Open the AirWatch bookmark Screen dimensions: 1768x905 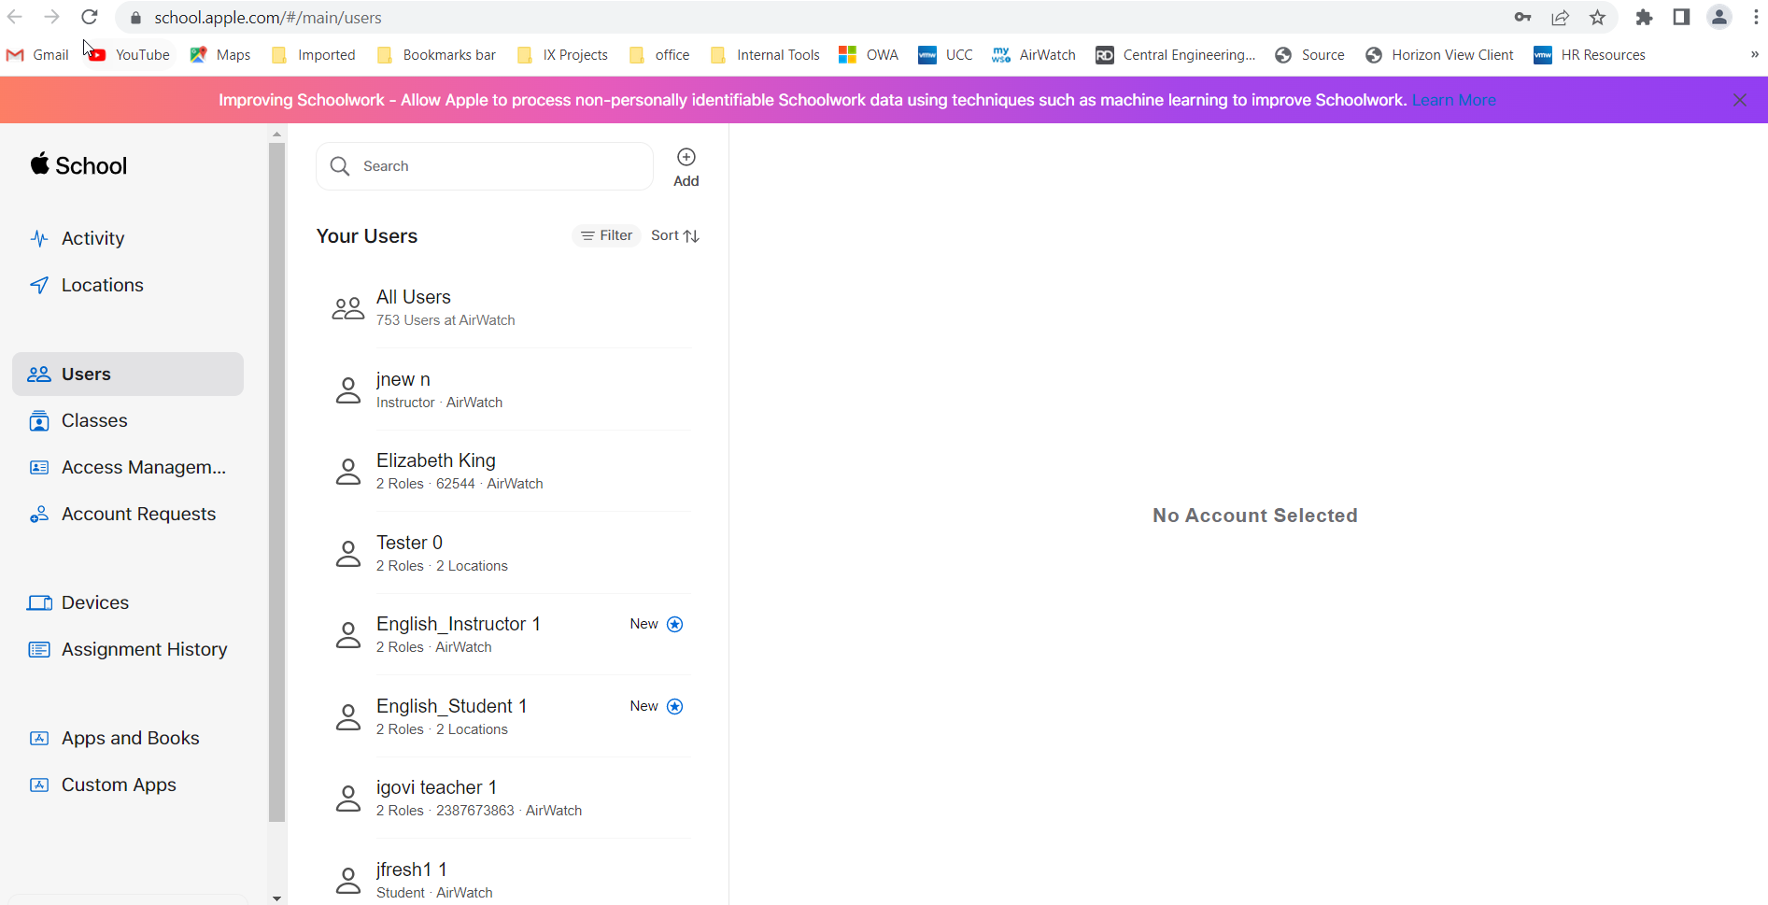pos(1034,55)
